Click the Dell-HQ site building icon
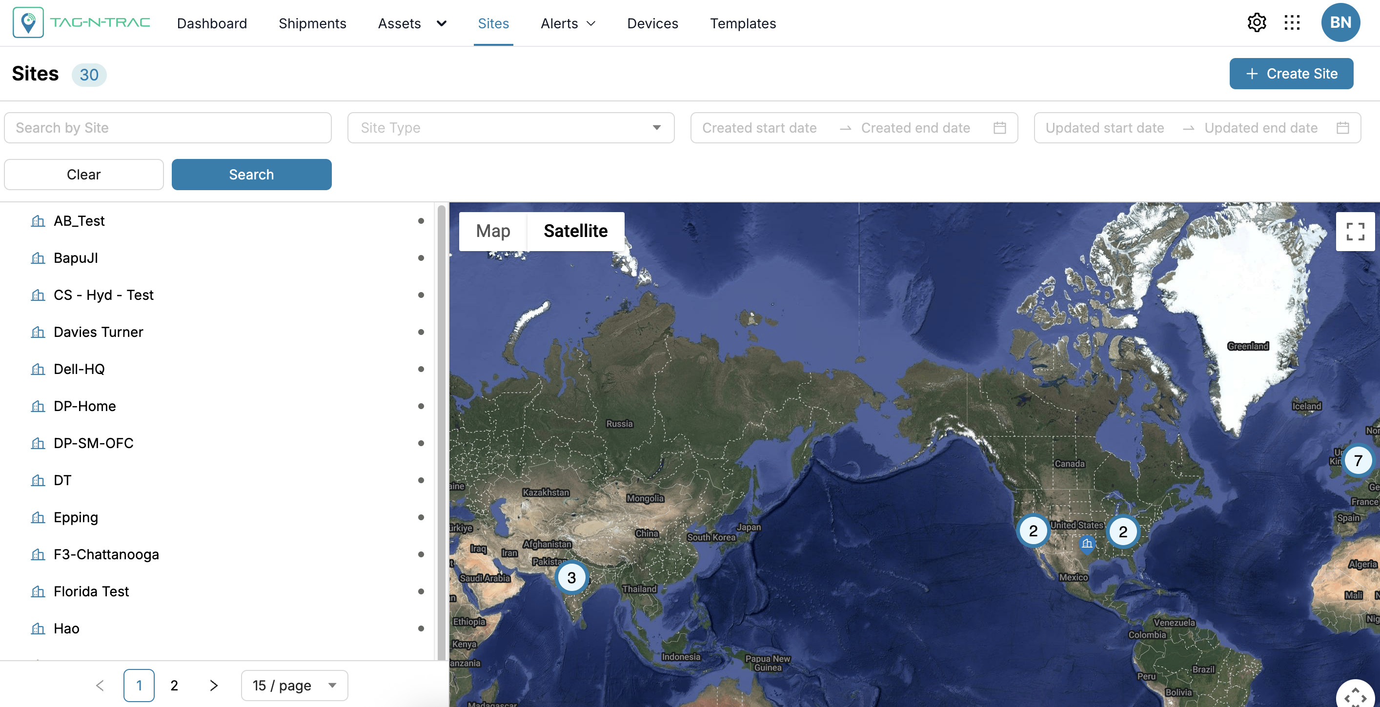Image resolution: width=1380 pixels, height=707 pixels. click(x=38, y=369)
